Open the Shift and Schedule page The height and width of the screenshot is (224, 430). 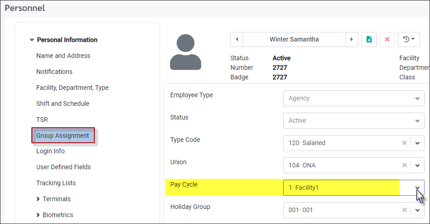[x=63, y=104]
